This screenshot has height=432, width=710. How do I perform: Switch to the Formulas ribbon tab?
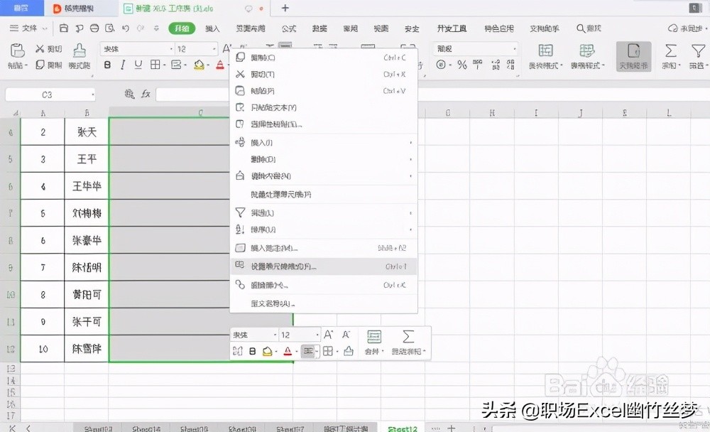288,29
